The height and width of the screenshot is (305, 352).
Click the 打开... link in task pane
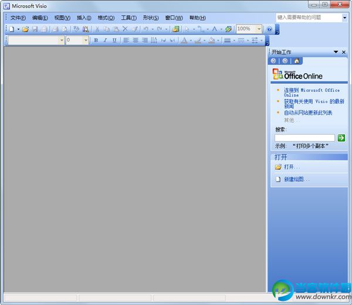tap(292, 167)
